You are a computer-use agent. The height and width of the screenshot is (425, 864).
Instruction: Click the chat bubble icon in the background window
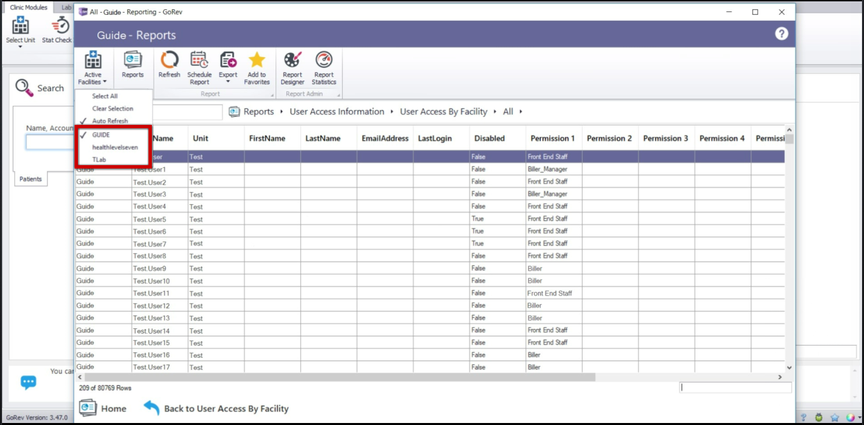[28, 383]
